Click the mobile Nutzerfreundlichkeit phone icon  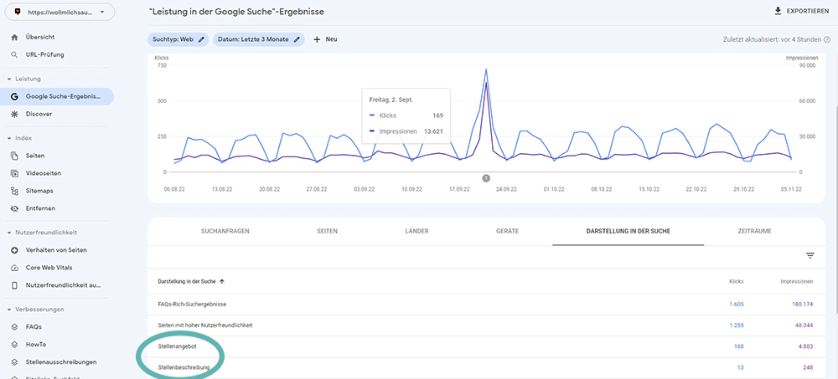[15, 285]
